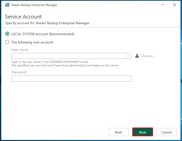Viewport: 182px width, 141px height.
Task: Open the User name dropdown arrow
Action: (128, 56)
